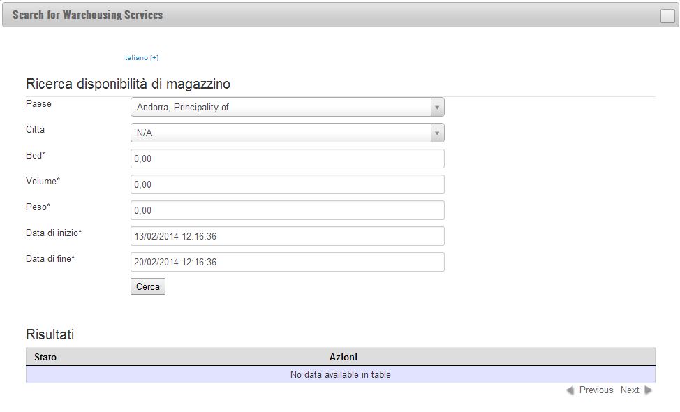The width and height of the screenshot is (680, 412).
Task: Click the Data di fine date field
Action: pos(287,262)
